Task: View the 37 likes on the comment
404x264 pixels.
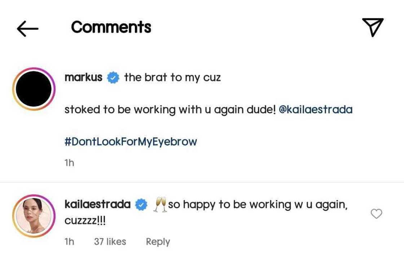Action: click(110, 242)
